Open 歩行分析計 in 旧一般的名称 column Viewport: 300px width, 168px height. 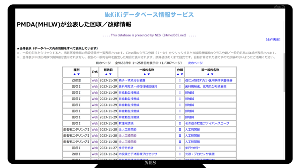coord(192,148)
